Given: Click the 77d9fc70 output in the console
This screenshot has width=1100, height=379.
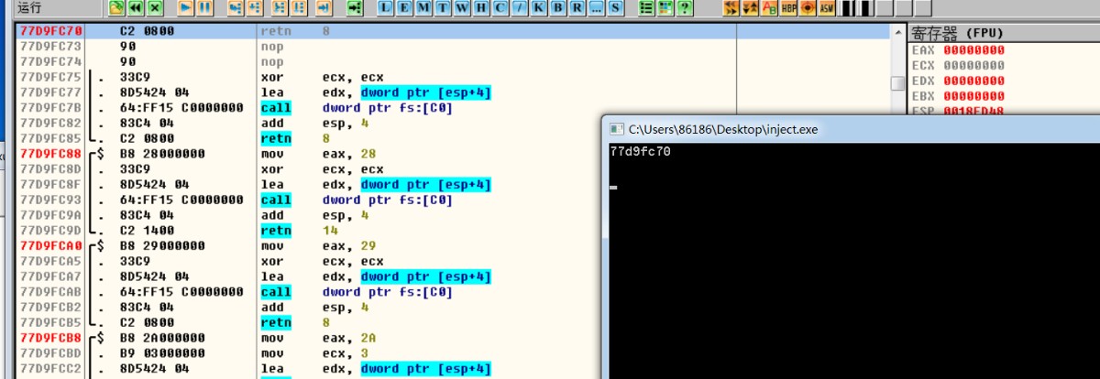Looking at the screenshot, I should pos(639,151).
